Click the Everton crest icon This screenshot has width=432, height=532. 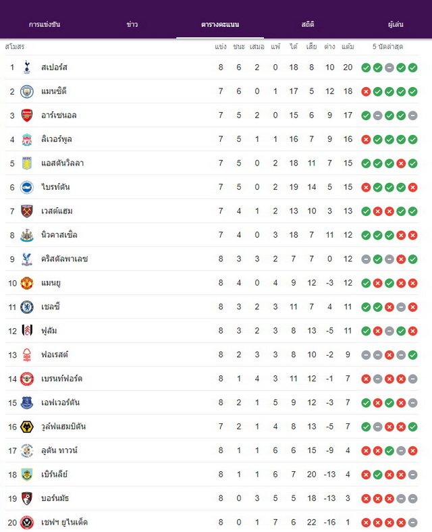(27, 403)
